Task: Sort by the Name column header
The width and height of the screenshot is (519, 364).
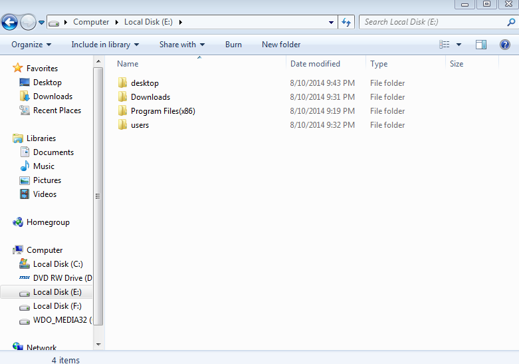Action: (128, 64)
